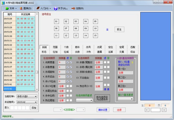Click the app icon in the title bar

(3, 3)
